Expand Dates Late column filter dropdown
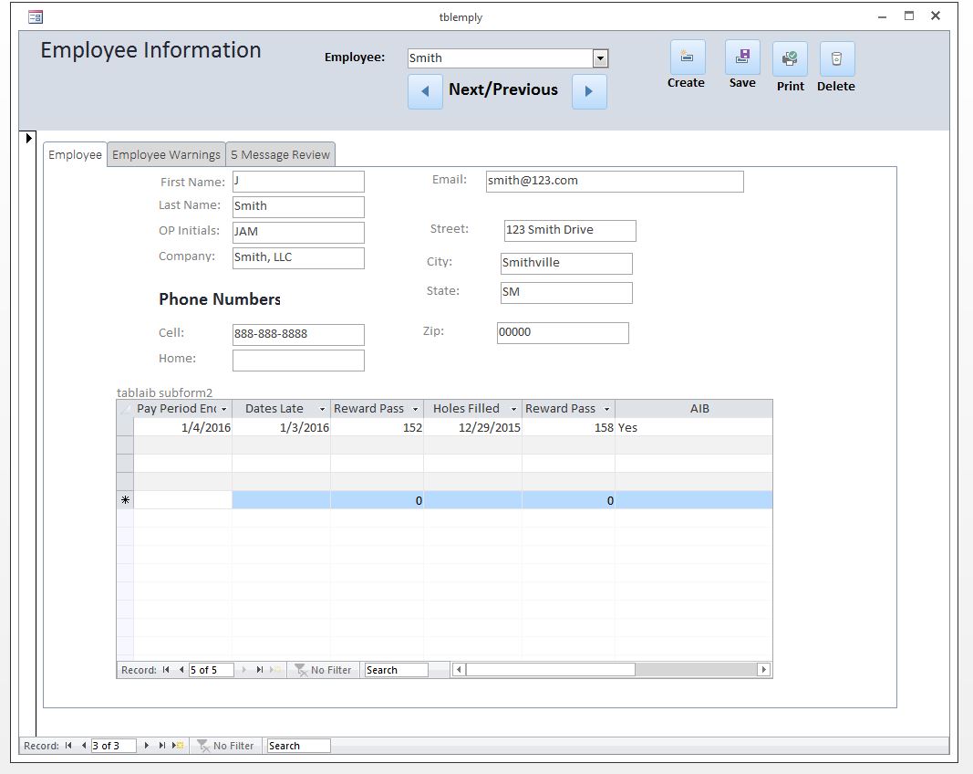The width and height of the screenshot is (973, 774). click(x=322, y=409)
